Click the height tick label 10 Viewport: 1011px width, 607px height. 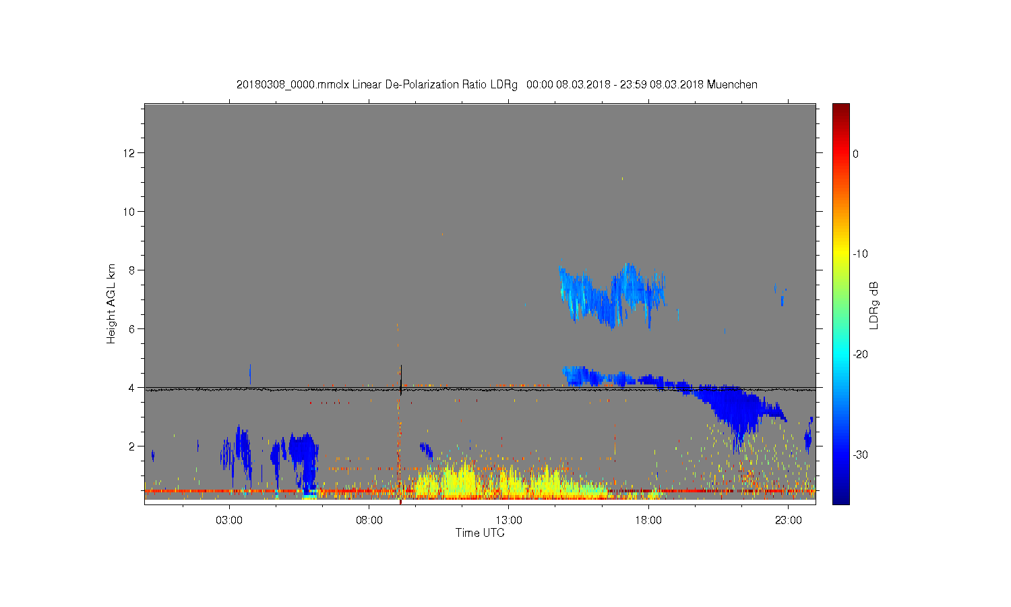point(130,212)
